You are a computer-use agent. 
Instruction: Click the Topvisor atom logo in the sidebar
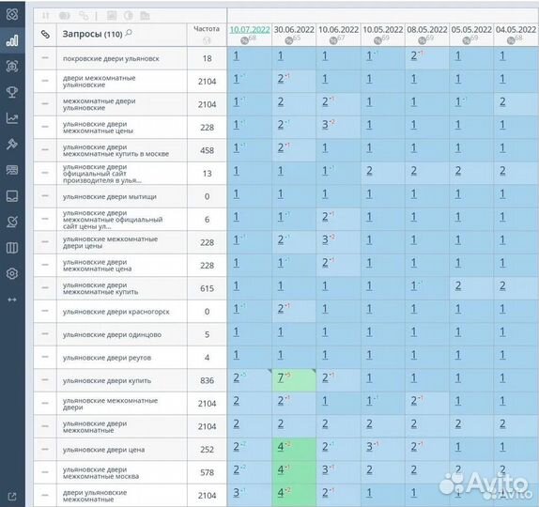click(x=12, y=14)
